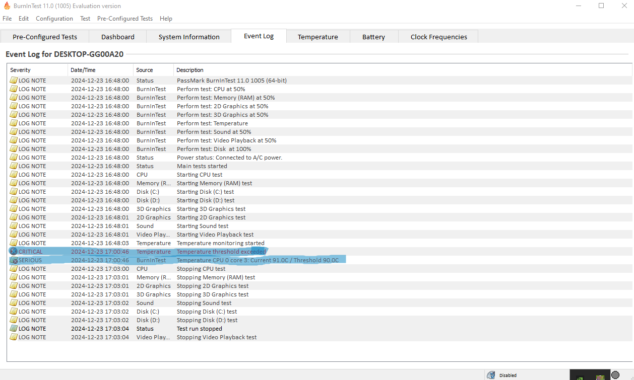Sort by the Source column header
634x380 pixels.
pos(154,70)
